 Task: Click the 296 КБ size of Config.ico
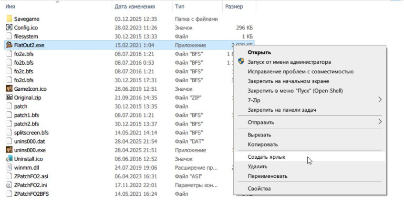pyautogui.click(x=244, y=28)
